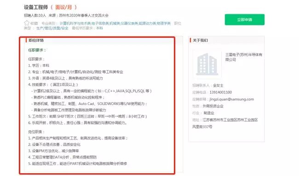Click the line 熟悉PLC编程基础

tap(68, 97)
